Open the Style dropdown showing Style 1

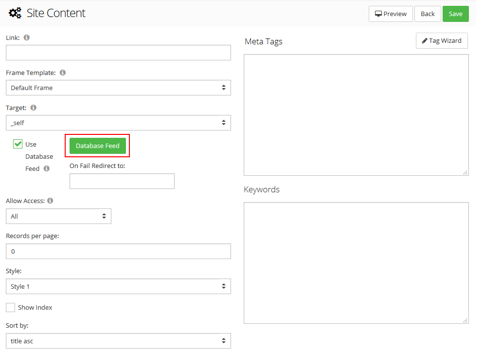pyautogui.click(x=118, y=286)
